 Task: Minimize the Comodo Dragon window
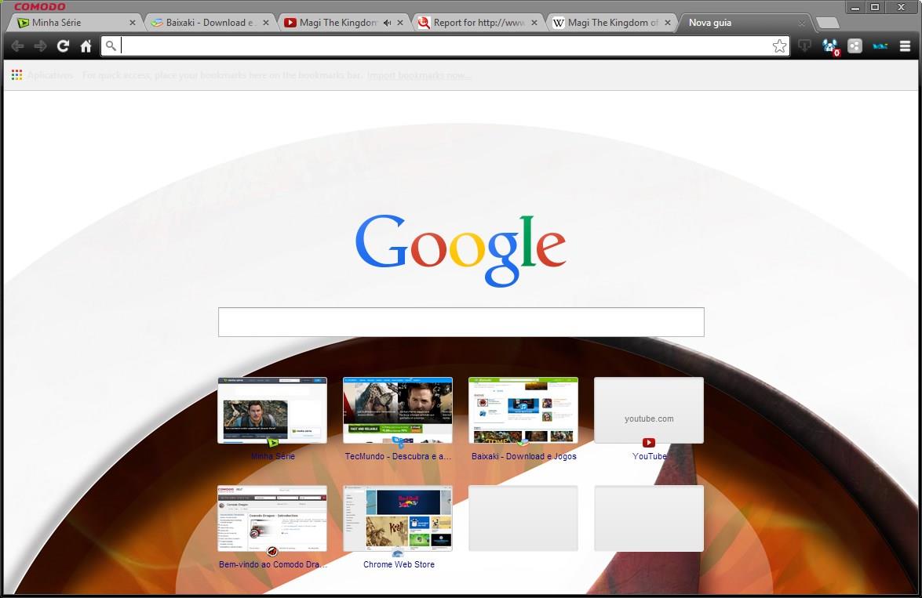tap(855, 7)
